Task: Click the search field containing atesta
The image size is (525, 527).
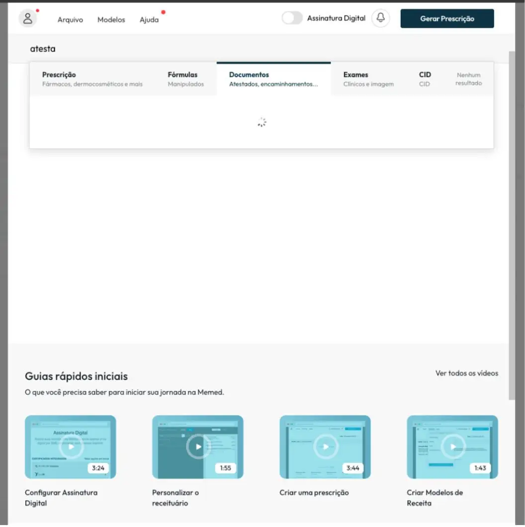Action: click(262, 49)
